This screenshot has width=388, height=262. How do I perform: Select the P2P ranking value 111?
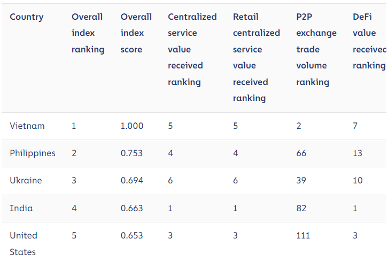[x=304, y=235]
